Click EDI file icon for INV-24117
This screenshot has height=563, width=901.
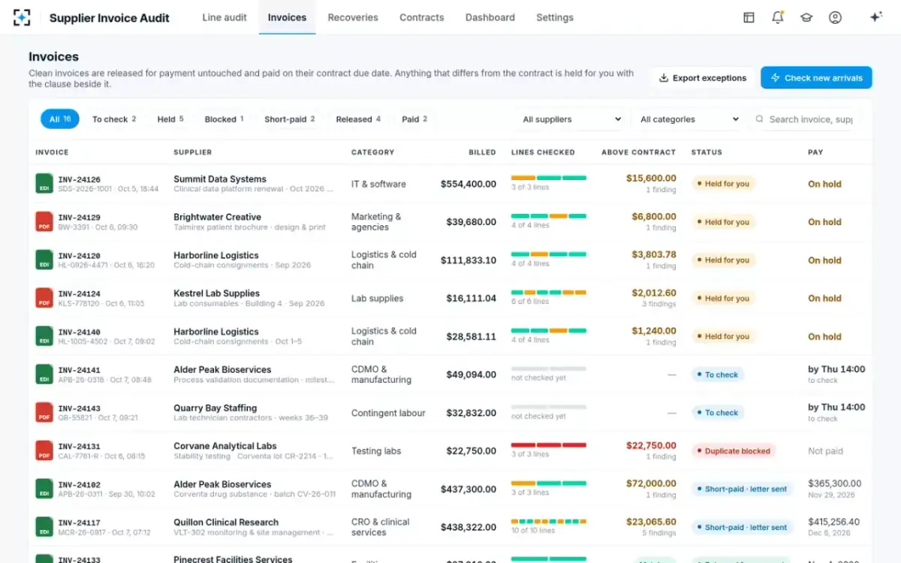[44, 527]
